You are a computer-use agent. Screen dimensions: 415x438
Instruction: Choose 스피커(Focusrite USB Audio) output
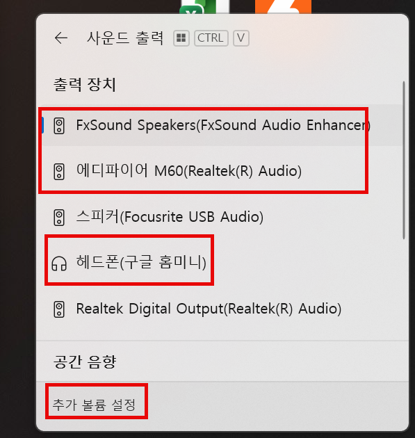219,217
